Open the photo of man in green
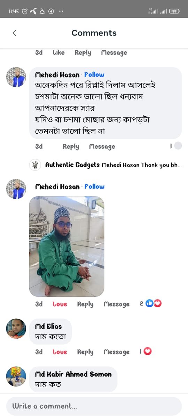Screen dimensions: 188x419 tap(66, 247)
